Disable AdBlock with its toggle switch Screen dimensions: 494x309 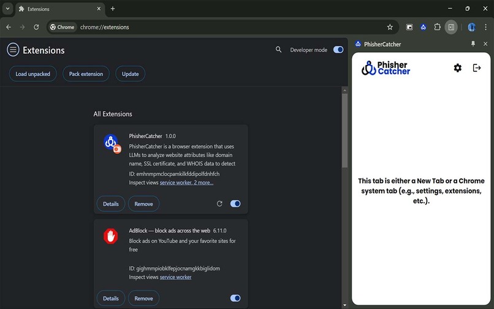[235, 298]
